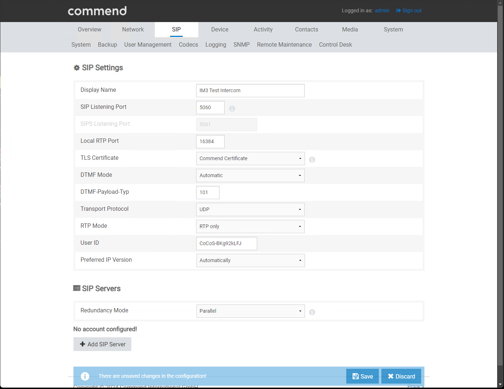Change the Redundancy Mode dropdown
The image size is (504, 389).
(x=250, y=311)
